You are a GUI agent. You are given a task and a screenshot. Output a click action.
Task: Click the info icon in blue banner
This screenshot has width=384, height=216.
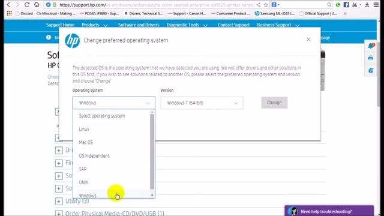[x=49, y=37]
